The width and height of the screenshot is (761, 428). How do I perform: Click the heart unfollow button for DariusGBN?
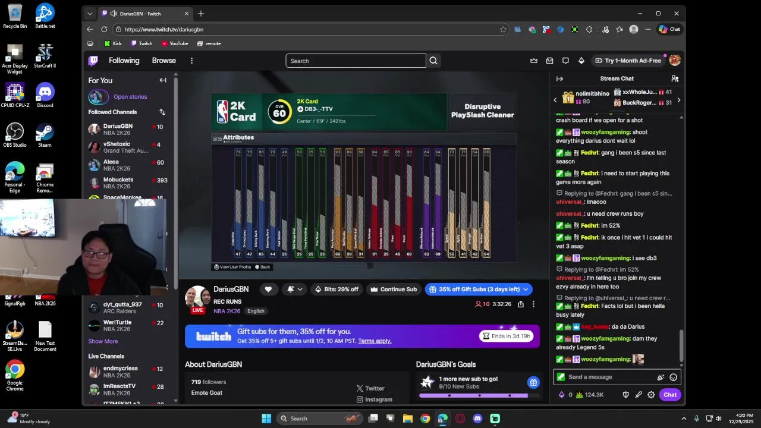click(x=268, y=289)
